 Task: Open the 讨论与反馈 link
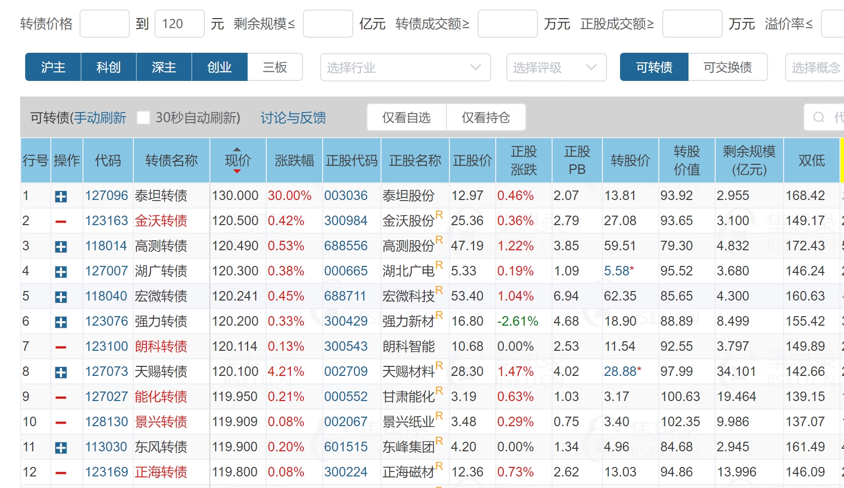[293, 118]
